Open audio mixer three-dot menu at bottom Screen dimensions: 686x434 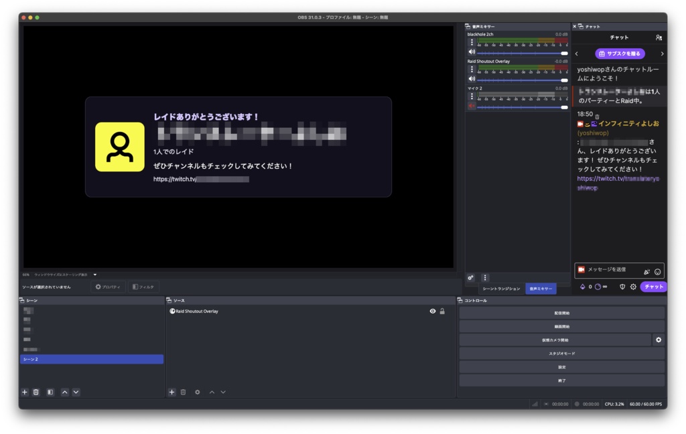[485, 277]
